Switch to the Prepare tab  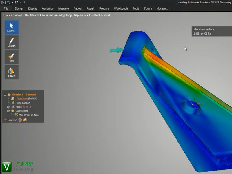point(104,8)
